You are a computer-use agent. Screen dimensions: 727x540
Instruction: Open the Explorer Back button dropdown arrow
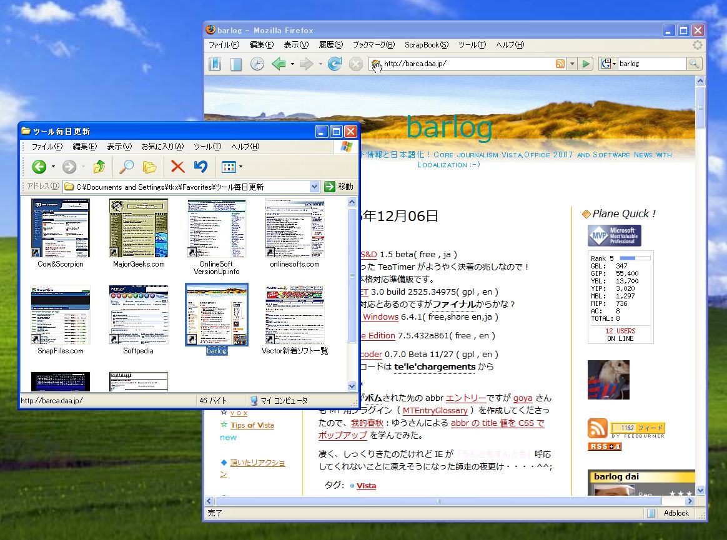53,167
